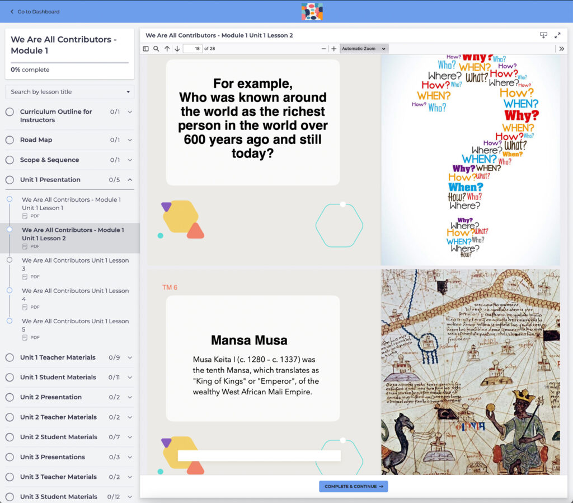This screenshot has width=573, height=503.
Task: Open the Automatic Zoom dropdown
Action: (x=364, y=49)
